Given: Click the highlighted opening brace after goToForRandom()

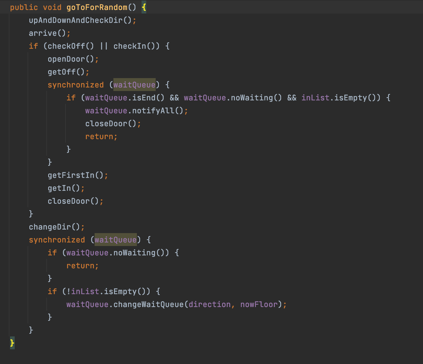Looking at the screenshot, I should click(x=144, y=7).
